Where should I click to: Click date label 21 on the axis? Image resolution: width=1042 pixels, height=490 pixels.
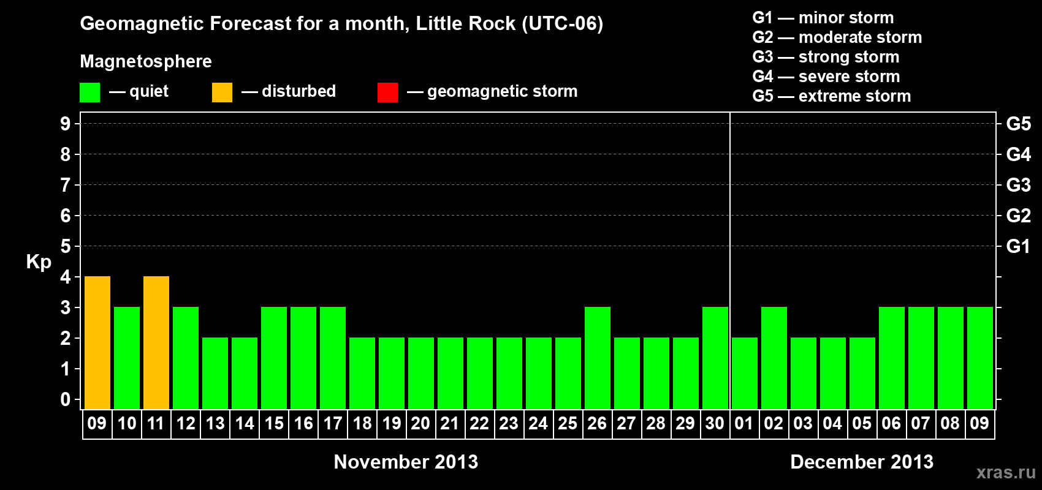(450, 424)
